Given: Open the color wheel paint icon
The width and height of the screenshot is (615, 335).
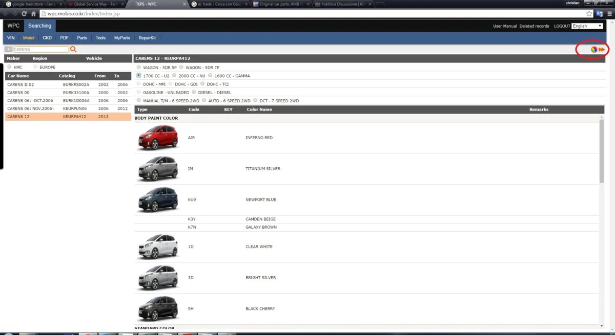Looking at the screenshot, I should pyautogui.click(x=594, y=50).
